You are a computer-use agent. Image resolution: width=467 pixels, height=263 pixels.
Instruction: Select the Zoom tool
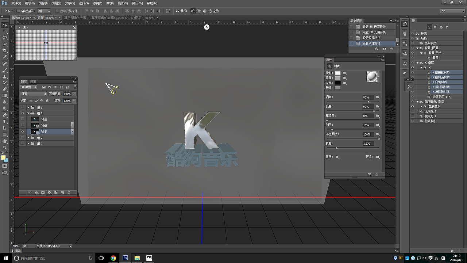click(x=5, y=147)
